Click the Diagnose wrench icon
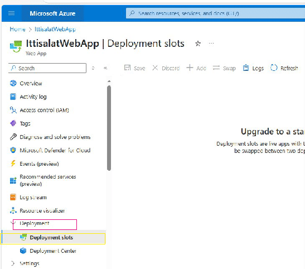 (x=13, y=137)
